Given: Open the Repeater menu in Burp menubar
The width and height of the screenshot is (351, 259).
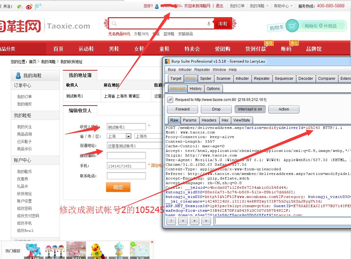Looking at the screenshot, I should 202,70.
